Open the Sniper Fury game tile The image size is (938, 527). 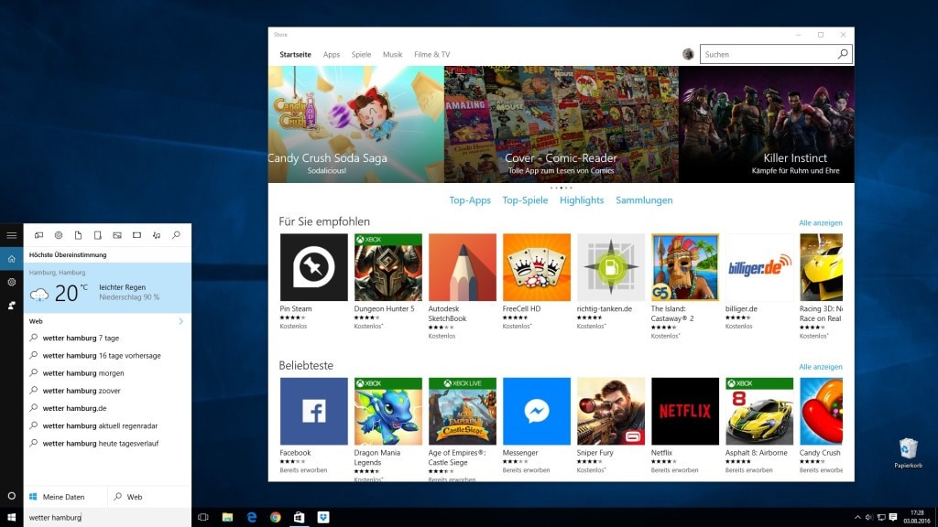(611, 411)
